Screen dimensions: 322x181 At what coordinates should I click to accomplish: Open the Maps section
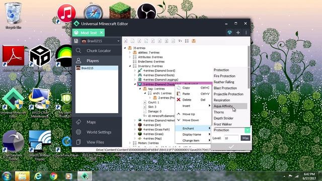pos(97,122)
